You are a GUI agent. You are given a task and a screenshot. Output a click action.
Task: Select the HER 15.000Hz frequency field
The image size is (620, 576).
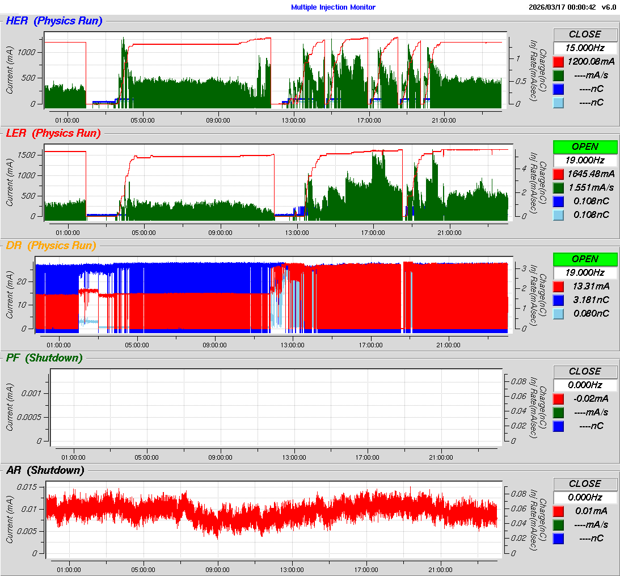(585, 48)
